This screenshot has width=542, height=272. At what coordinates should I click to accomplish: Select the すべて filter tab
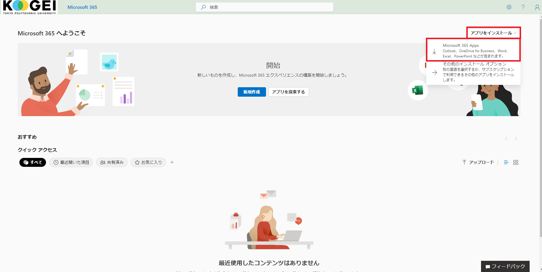point(33,162)
